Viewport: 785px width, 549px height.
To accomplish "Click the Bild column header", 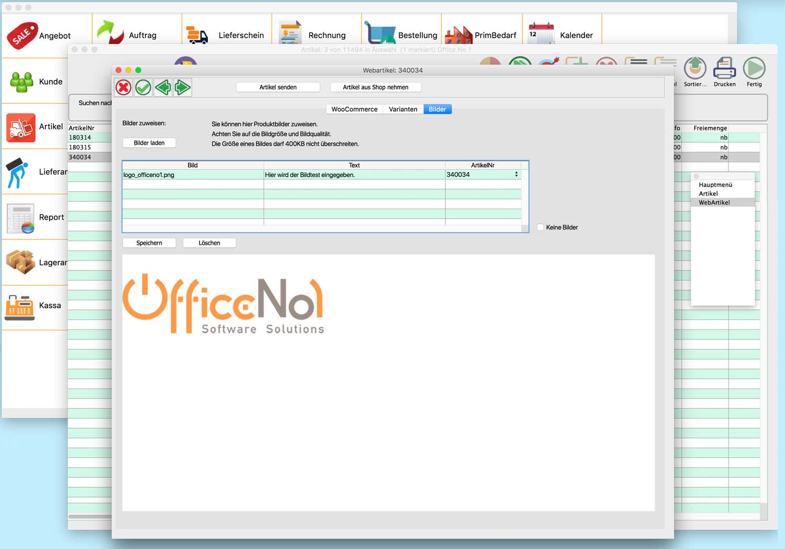I will click(193, 165).
